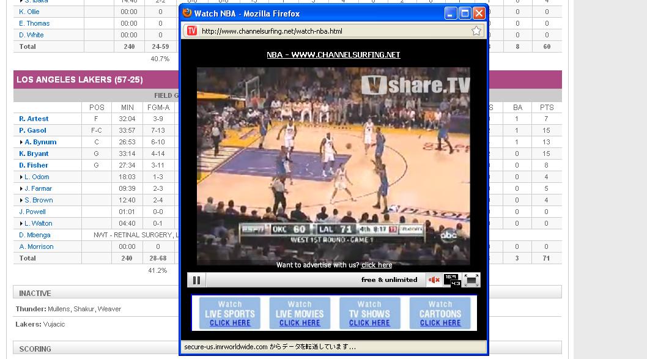Viewport: 647px width, 359px height.
Task: Open the J. Powell player link
Action: [32, 212]
